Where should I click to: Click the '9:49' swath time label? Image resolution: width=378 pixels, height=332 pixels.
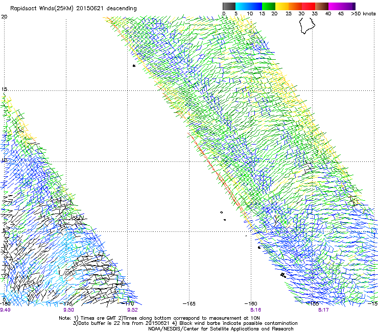coord(5,310)
